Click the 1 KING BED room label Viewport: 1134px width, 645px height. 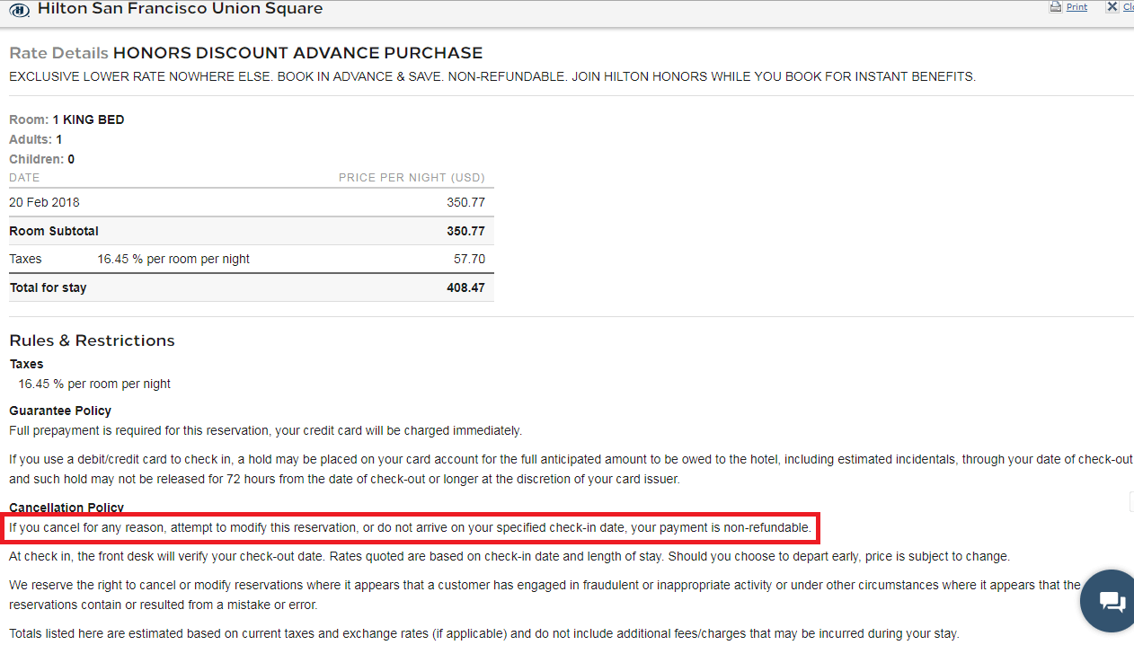(x=88, y=119)
